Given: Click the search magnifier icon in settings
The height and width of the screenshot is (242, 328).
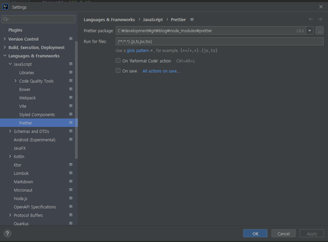Looking at the screenshot, I should (6, 19).
